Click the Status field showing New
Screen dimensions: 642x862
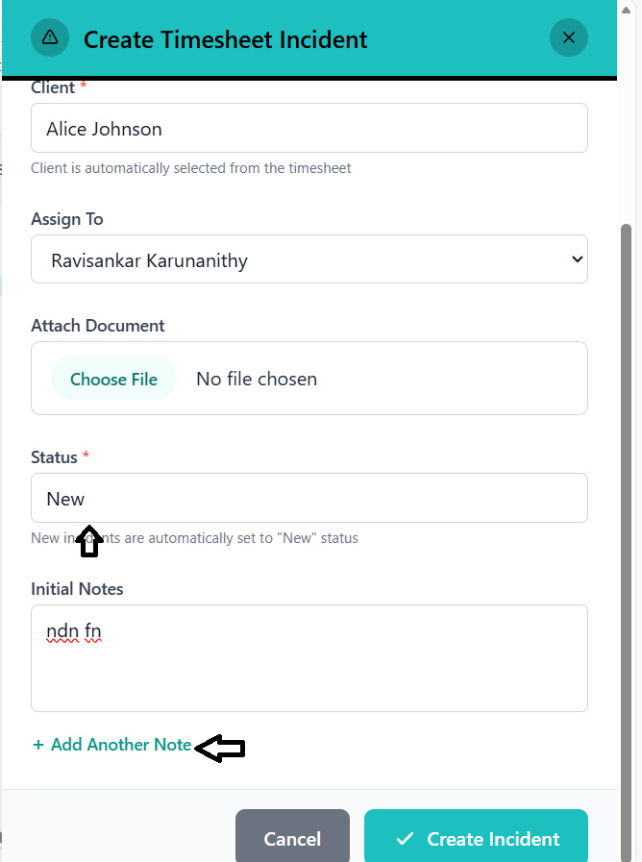[309, 498]
